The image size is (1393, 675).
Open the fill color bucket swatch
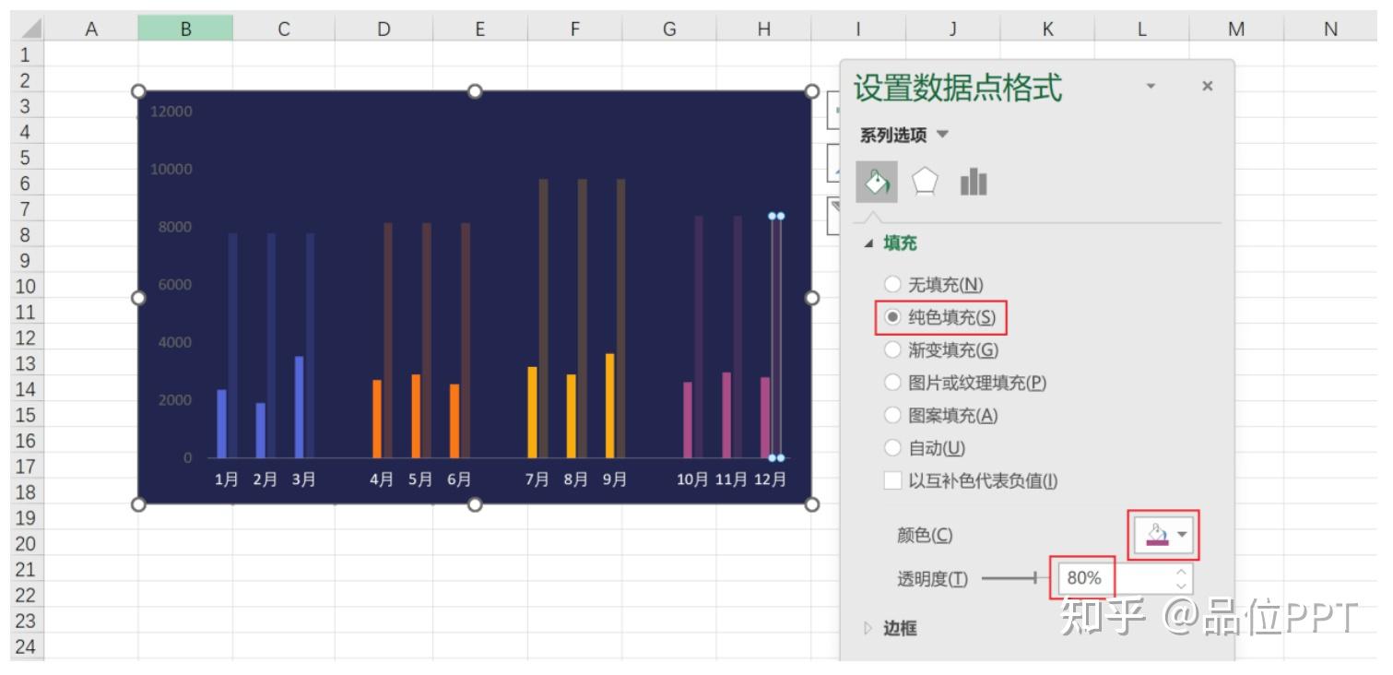(x=1157, y=534)
